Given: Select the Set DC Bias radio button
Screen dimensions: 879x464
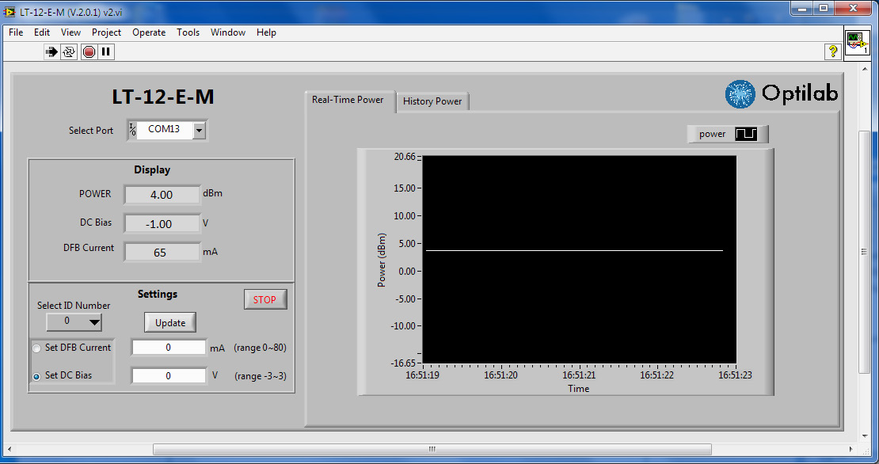Looking at the screenshot, I should coord(36,376).
